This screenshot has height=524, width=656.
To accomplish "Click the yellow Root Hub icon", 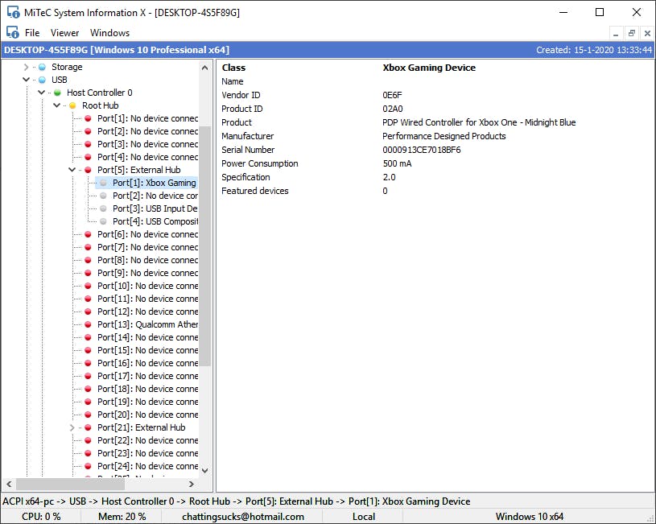I will (x=72, y=105).
